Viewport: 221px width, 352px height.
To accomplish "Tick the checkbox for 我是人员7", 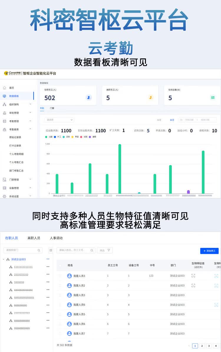I will click(x=60, y=334).
